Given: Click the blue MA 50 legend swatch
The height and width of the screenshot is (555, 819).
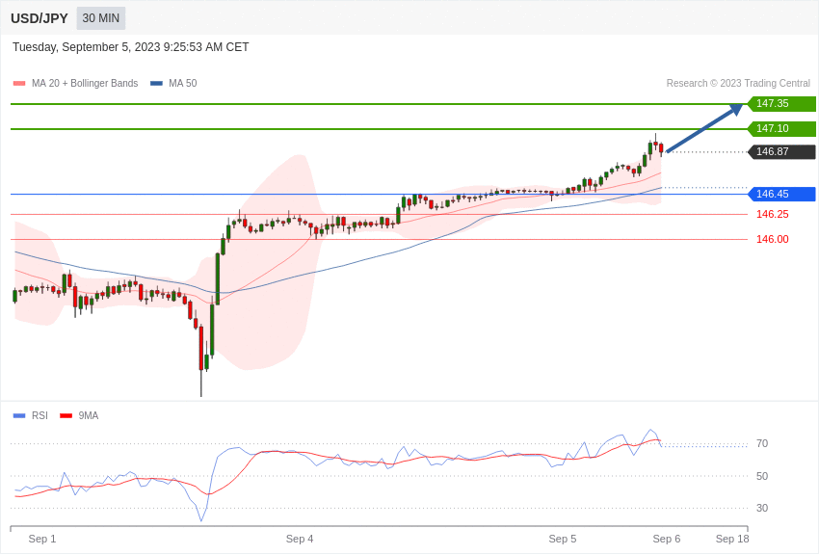Looking at the screenshot, I should point(156,84).
